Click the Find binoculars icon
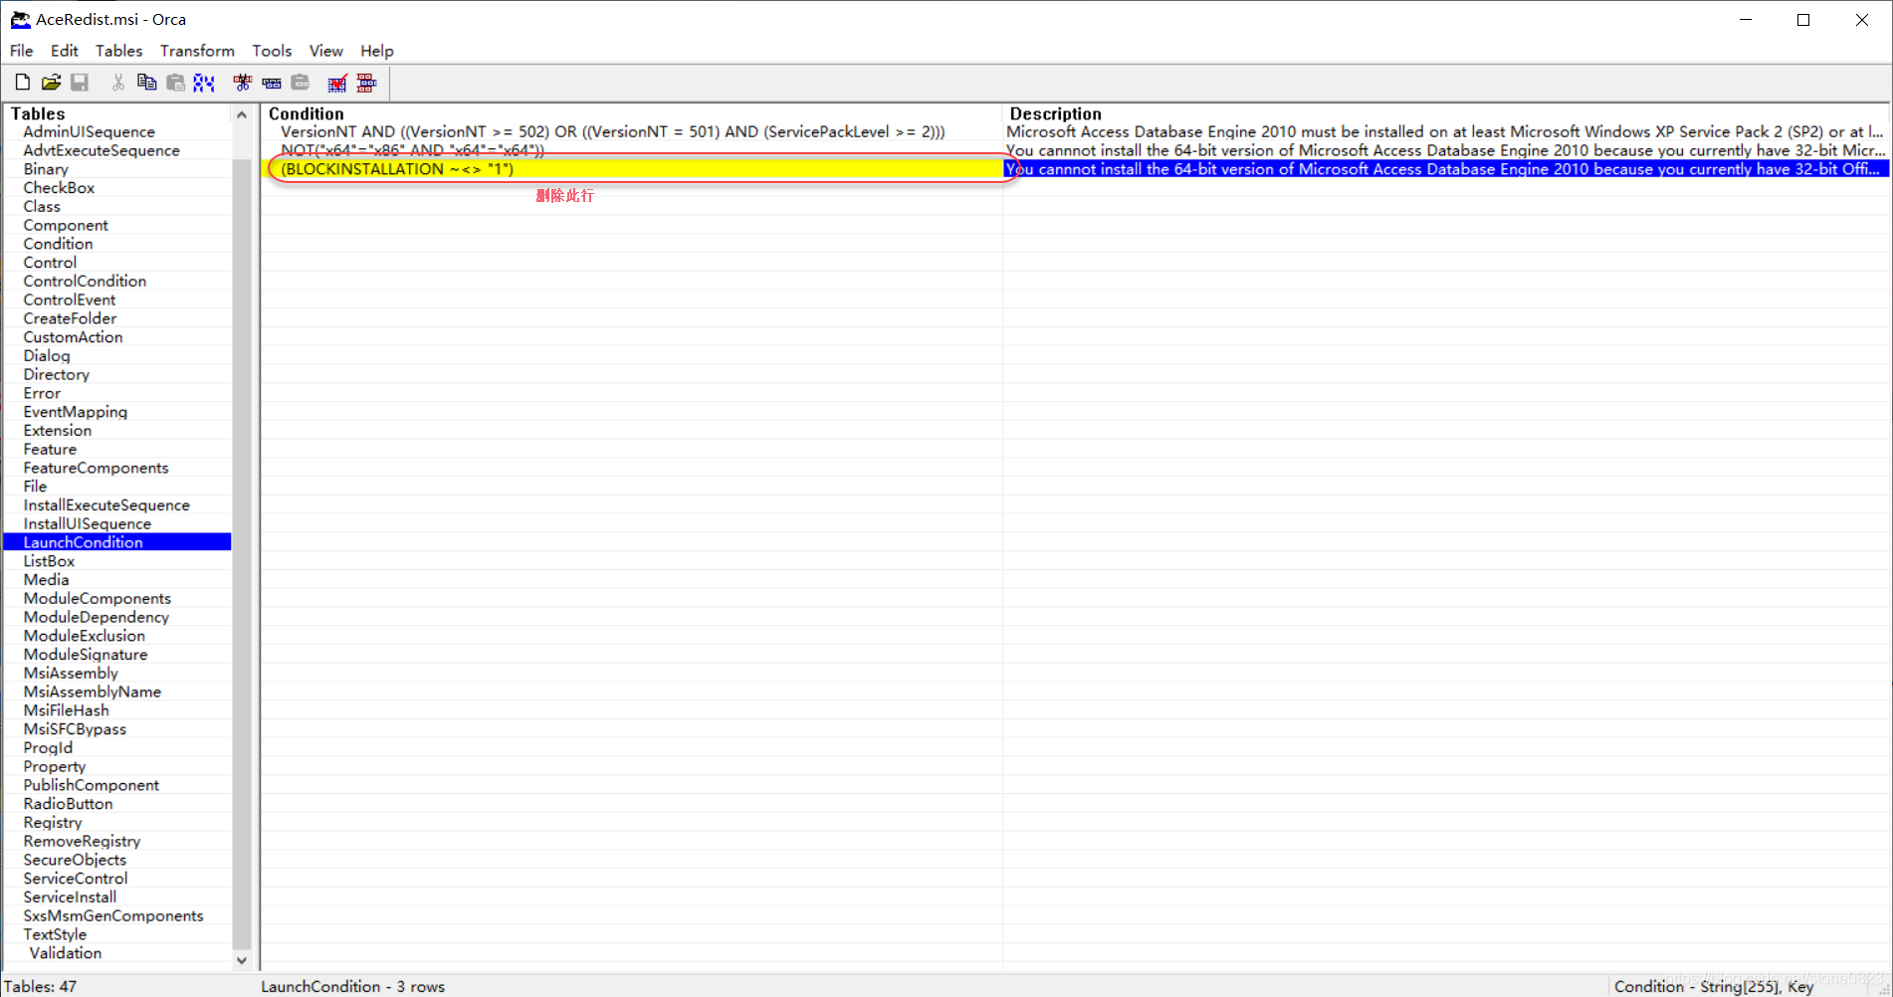Screen dimensions: 1893x997 pos(204,83)
